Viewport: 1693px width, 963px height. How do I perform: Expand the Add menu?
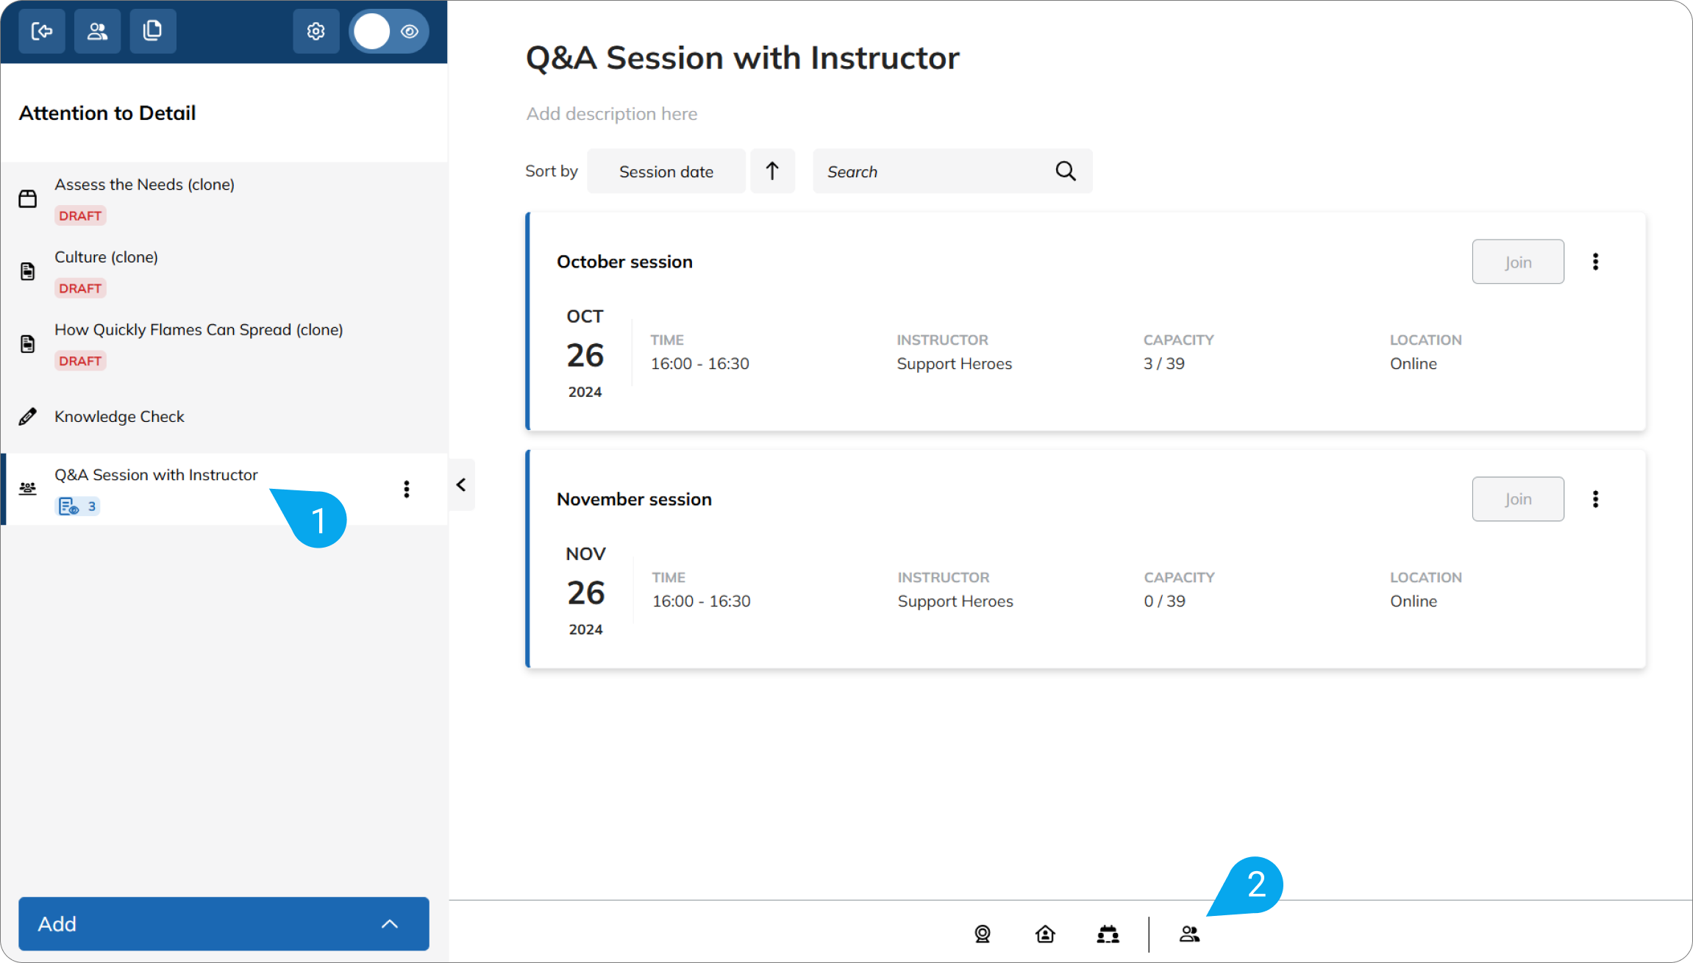(224, 924)
